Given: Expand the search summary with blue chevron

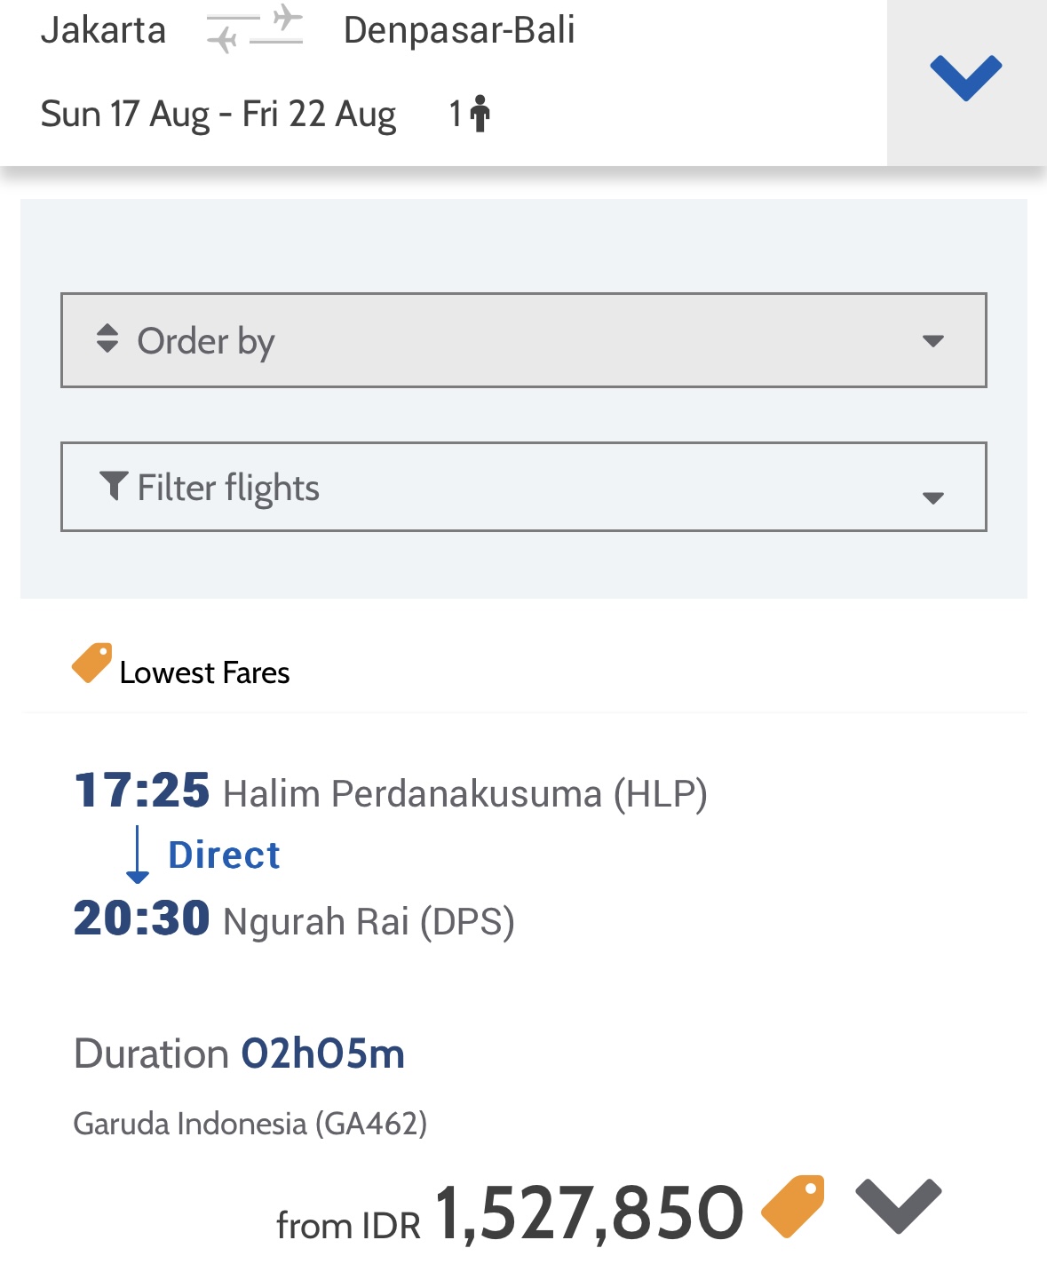Looking at the screenshot, I should 966,78.
